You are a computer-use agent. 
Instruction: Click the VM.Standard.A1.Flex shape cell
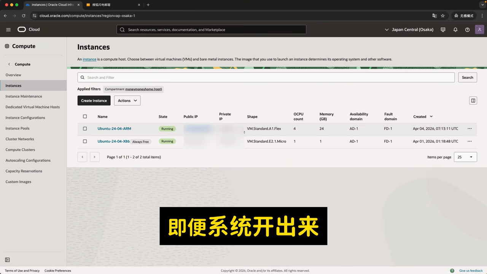264,129
